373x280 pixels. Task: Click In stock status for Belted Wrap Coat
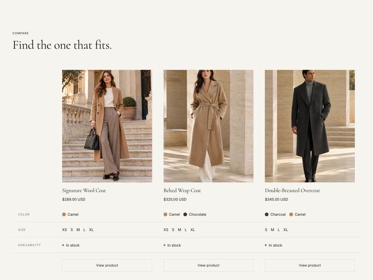click(x=172, y=245)
